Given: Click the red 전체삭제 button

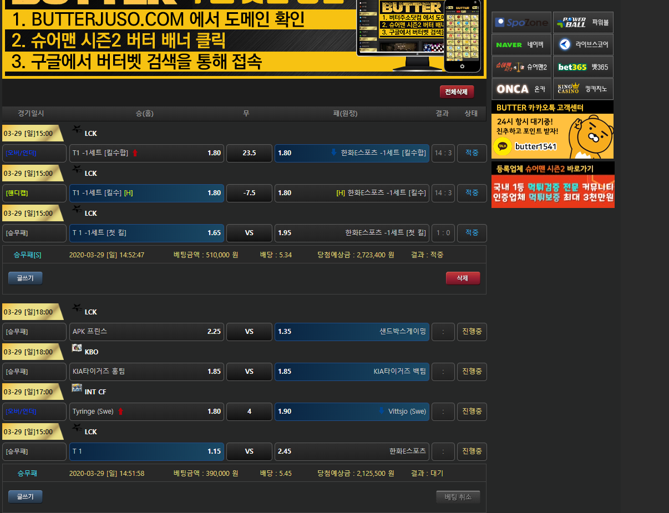Looking at the screenshot, I should (457, 92).
